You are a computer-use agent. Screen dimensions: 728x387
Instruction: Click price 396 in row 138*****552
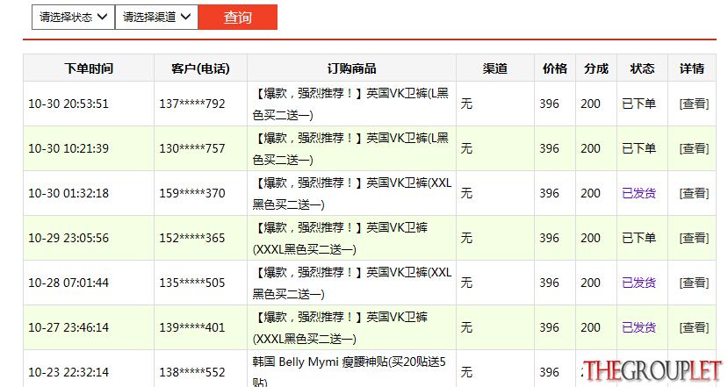click(x=549, y=372)
